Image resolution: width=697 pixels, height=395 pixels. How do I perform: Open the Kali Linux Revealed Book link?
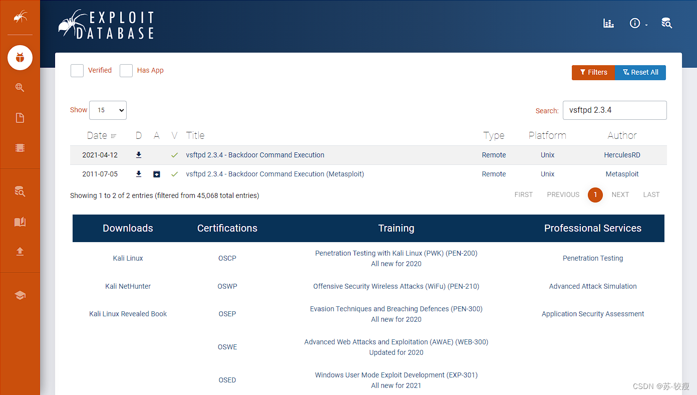point(128,314)
